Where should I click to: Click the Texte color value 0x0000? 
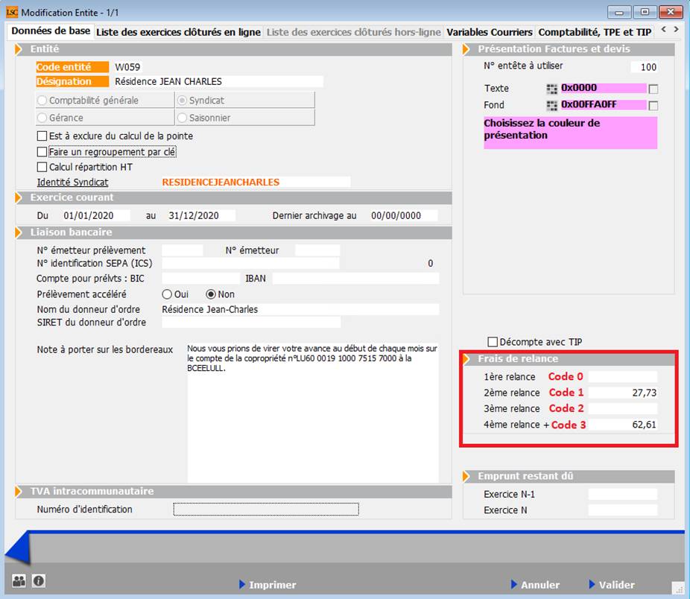[604, 88]
